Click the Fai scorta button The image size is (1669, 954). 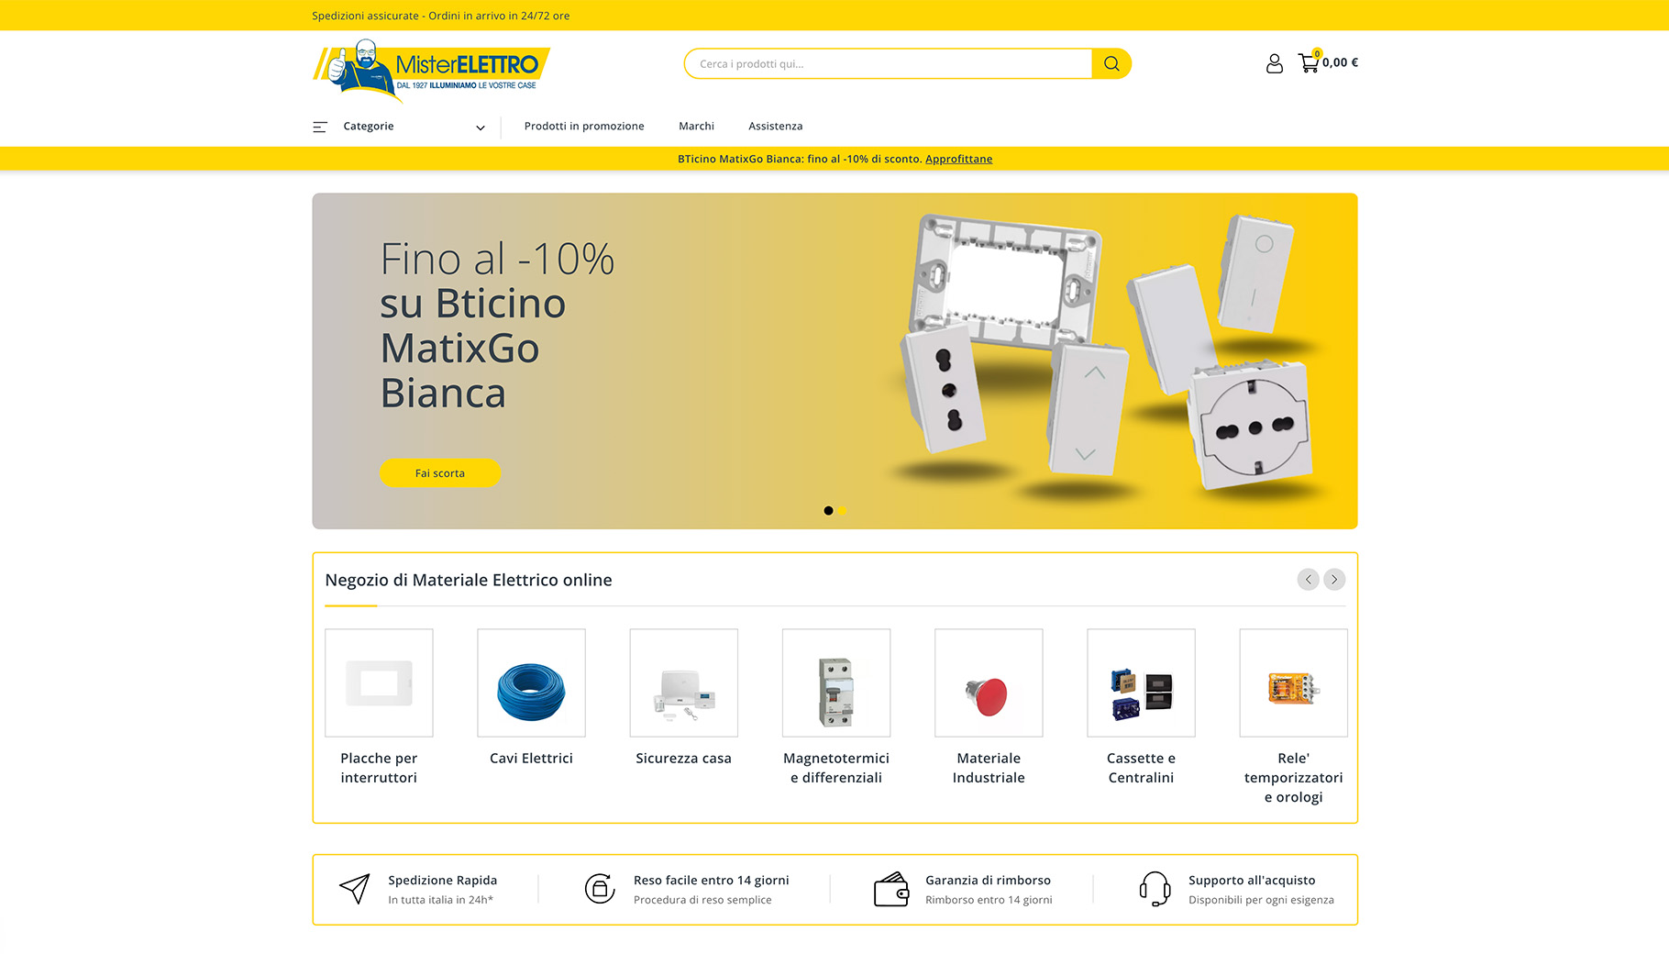(x=440, y=473)
